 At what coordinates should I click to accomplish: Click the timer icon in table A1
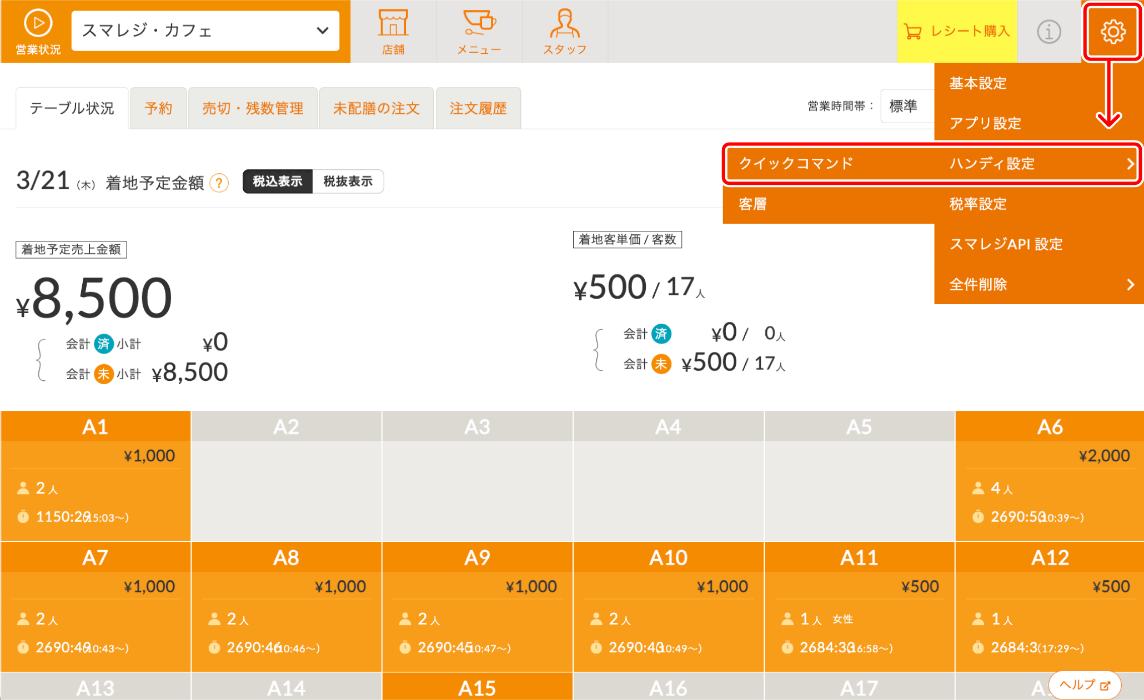coord(23,517)
